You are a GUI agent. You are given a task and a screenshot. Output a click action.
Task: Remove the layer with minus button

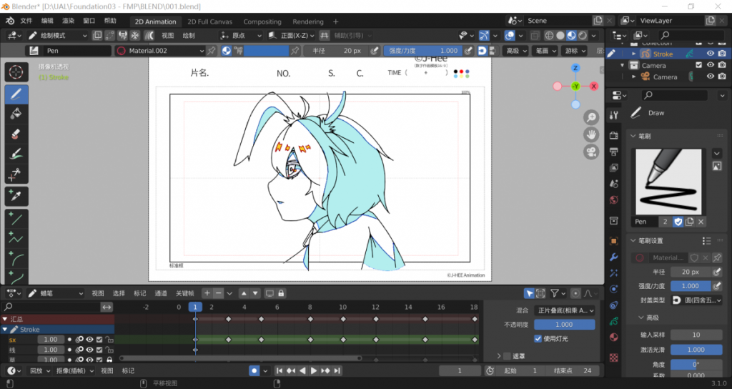(x=218, y=293)
